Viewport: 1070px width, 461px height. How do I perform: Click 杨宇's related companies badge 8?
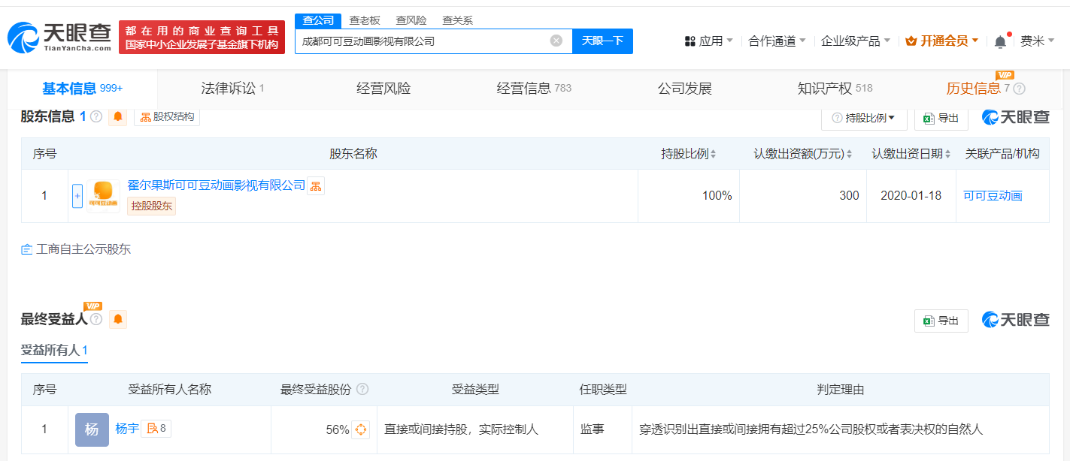point(156,429)
